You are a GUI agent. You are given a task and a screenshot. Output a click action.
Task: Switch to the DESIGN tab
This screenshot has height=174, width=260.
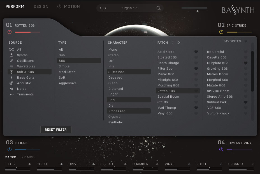tap(41, 6)
